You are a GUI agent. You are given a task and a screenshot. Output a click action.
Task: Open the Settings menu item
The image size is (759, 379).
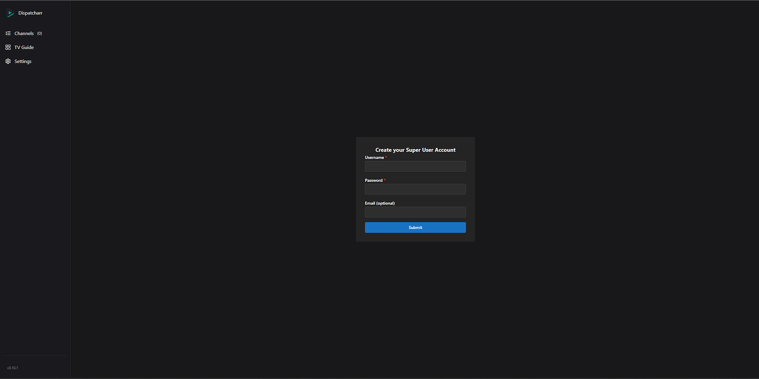35,62
